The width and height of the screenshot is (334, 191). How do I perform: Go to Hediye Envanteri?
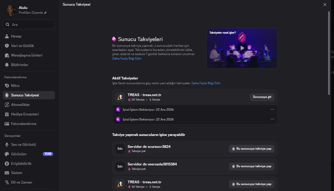pos(29,114)
